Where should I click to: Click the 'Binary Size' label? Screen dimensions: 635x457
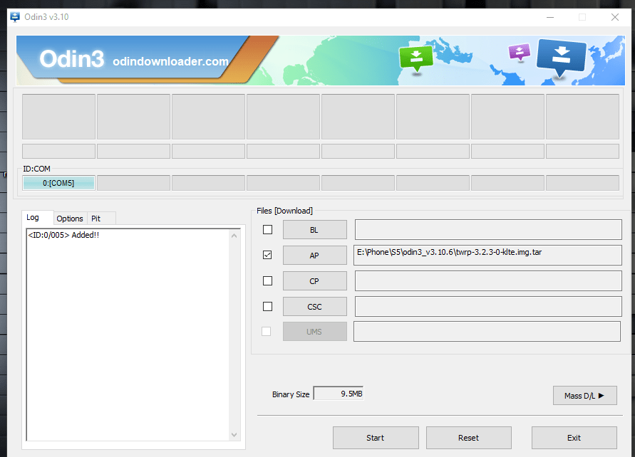point(291,394)
